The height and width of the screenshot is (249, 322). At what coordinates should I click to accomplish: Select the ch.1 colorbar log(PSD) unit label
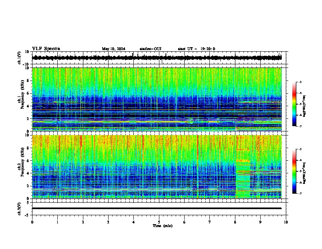pos(305,106)
